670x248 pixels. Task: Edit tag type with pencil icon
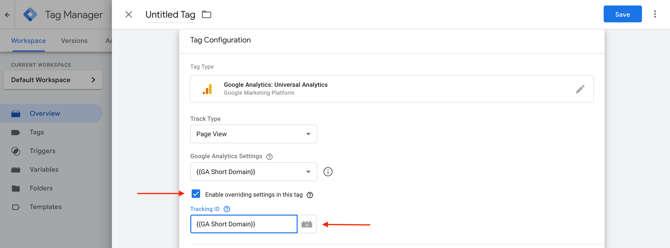tap(580, 89)
